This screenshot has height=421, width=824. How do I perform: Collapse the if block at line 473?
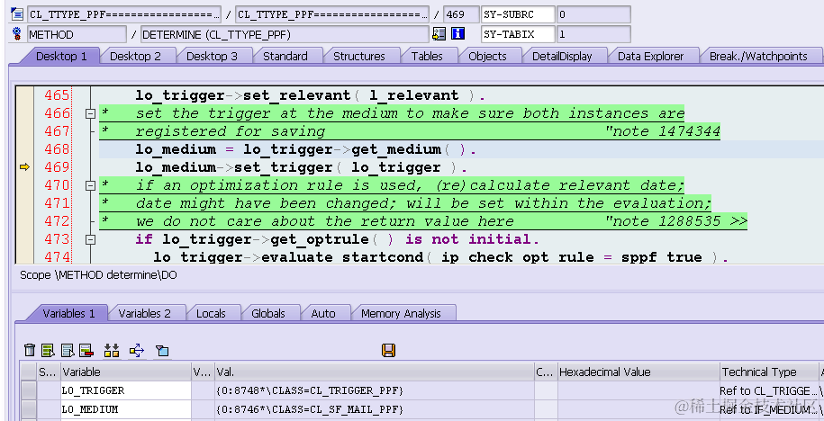click(90, 239)
